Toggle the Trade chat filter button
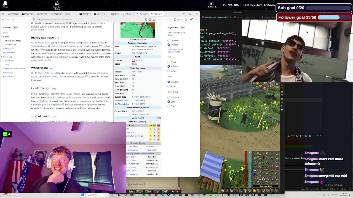Viewport: 353px width, 198px height. pyautogui.click(x=165, y=192)
